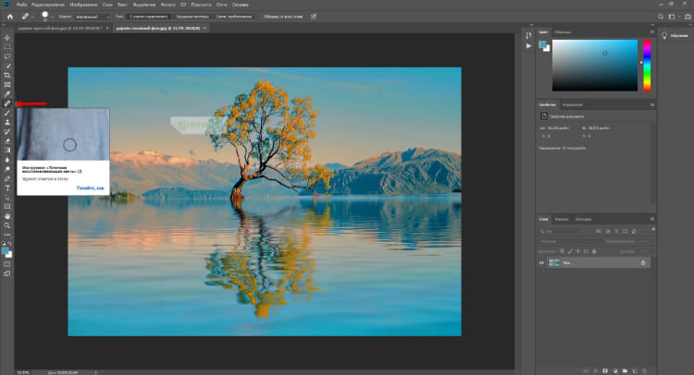Hide the Фон layer with eye icon
Viewport: 694px width, 375px height.
[x=542, y=263]
